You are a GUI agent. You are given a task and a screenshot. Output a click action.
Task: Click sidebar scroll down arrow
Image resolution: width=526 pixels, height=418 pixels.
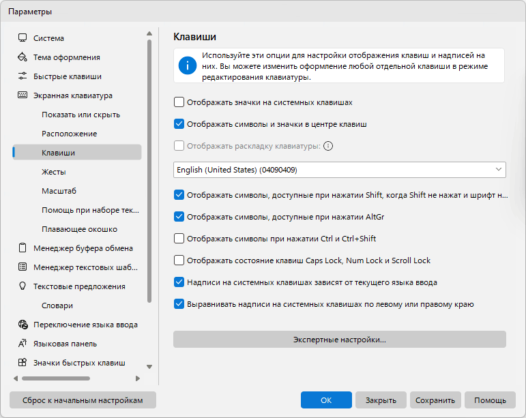pos(149,367)
